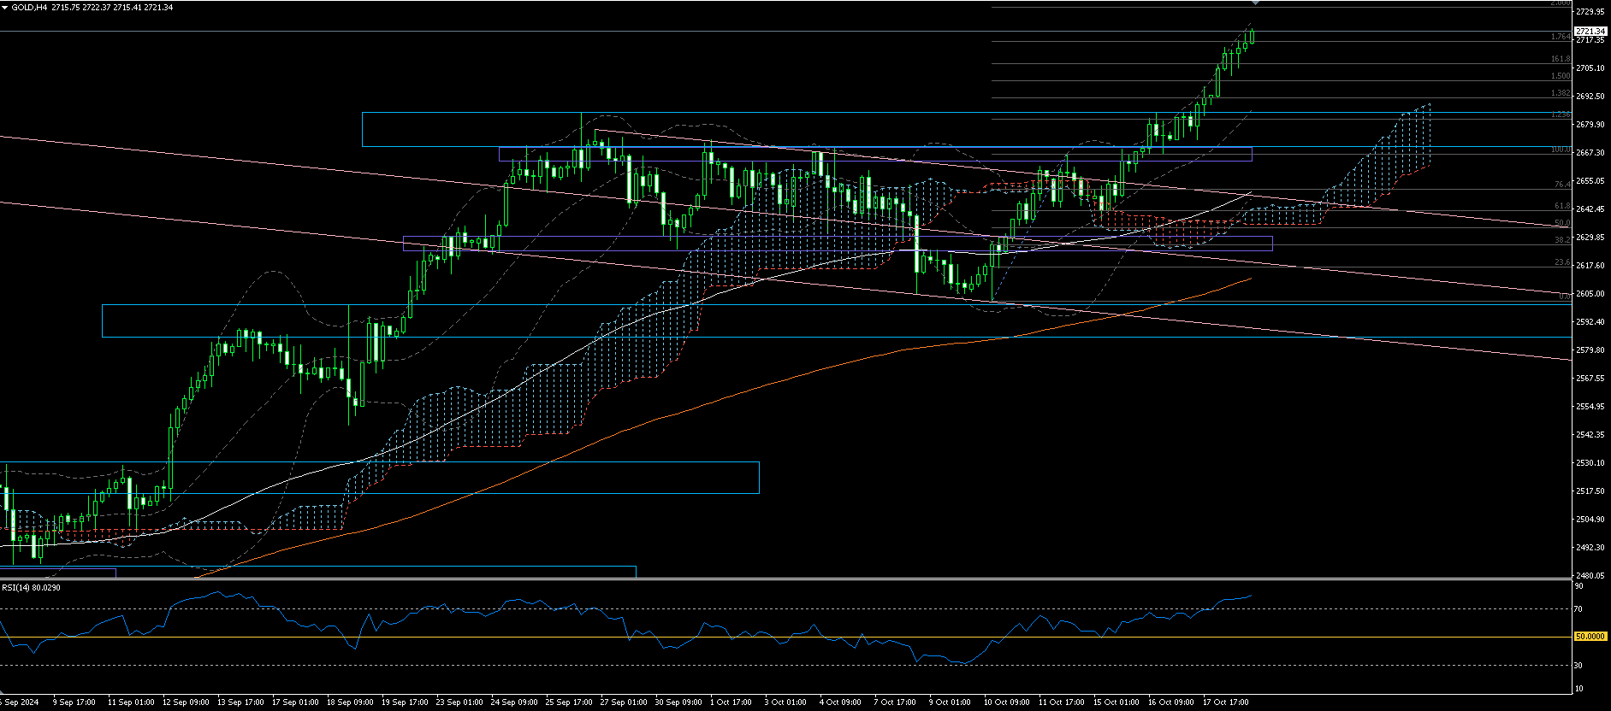Screen dimensions: 1611x711
Task: Click the RSI 70 level on scale
Action: tap(1579, 609)
